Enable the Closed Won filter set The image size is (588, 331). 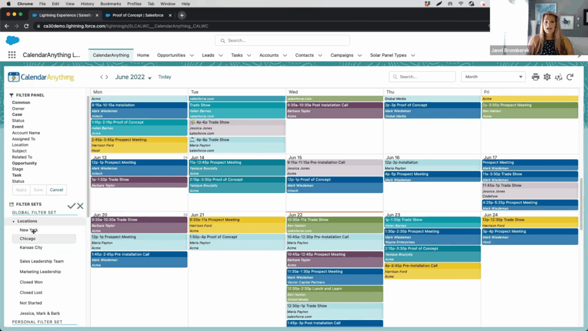pos(31,282)
